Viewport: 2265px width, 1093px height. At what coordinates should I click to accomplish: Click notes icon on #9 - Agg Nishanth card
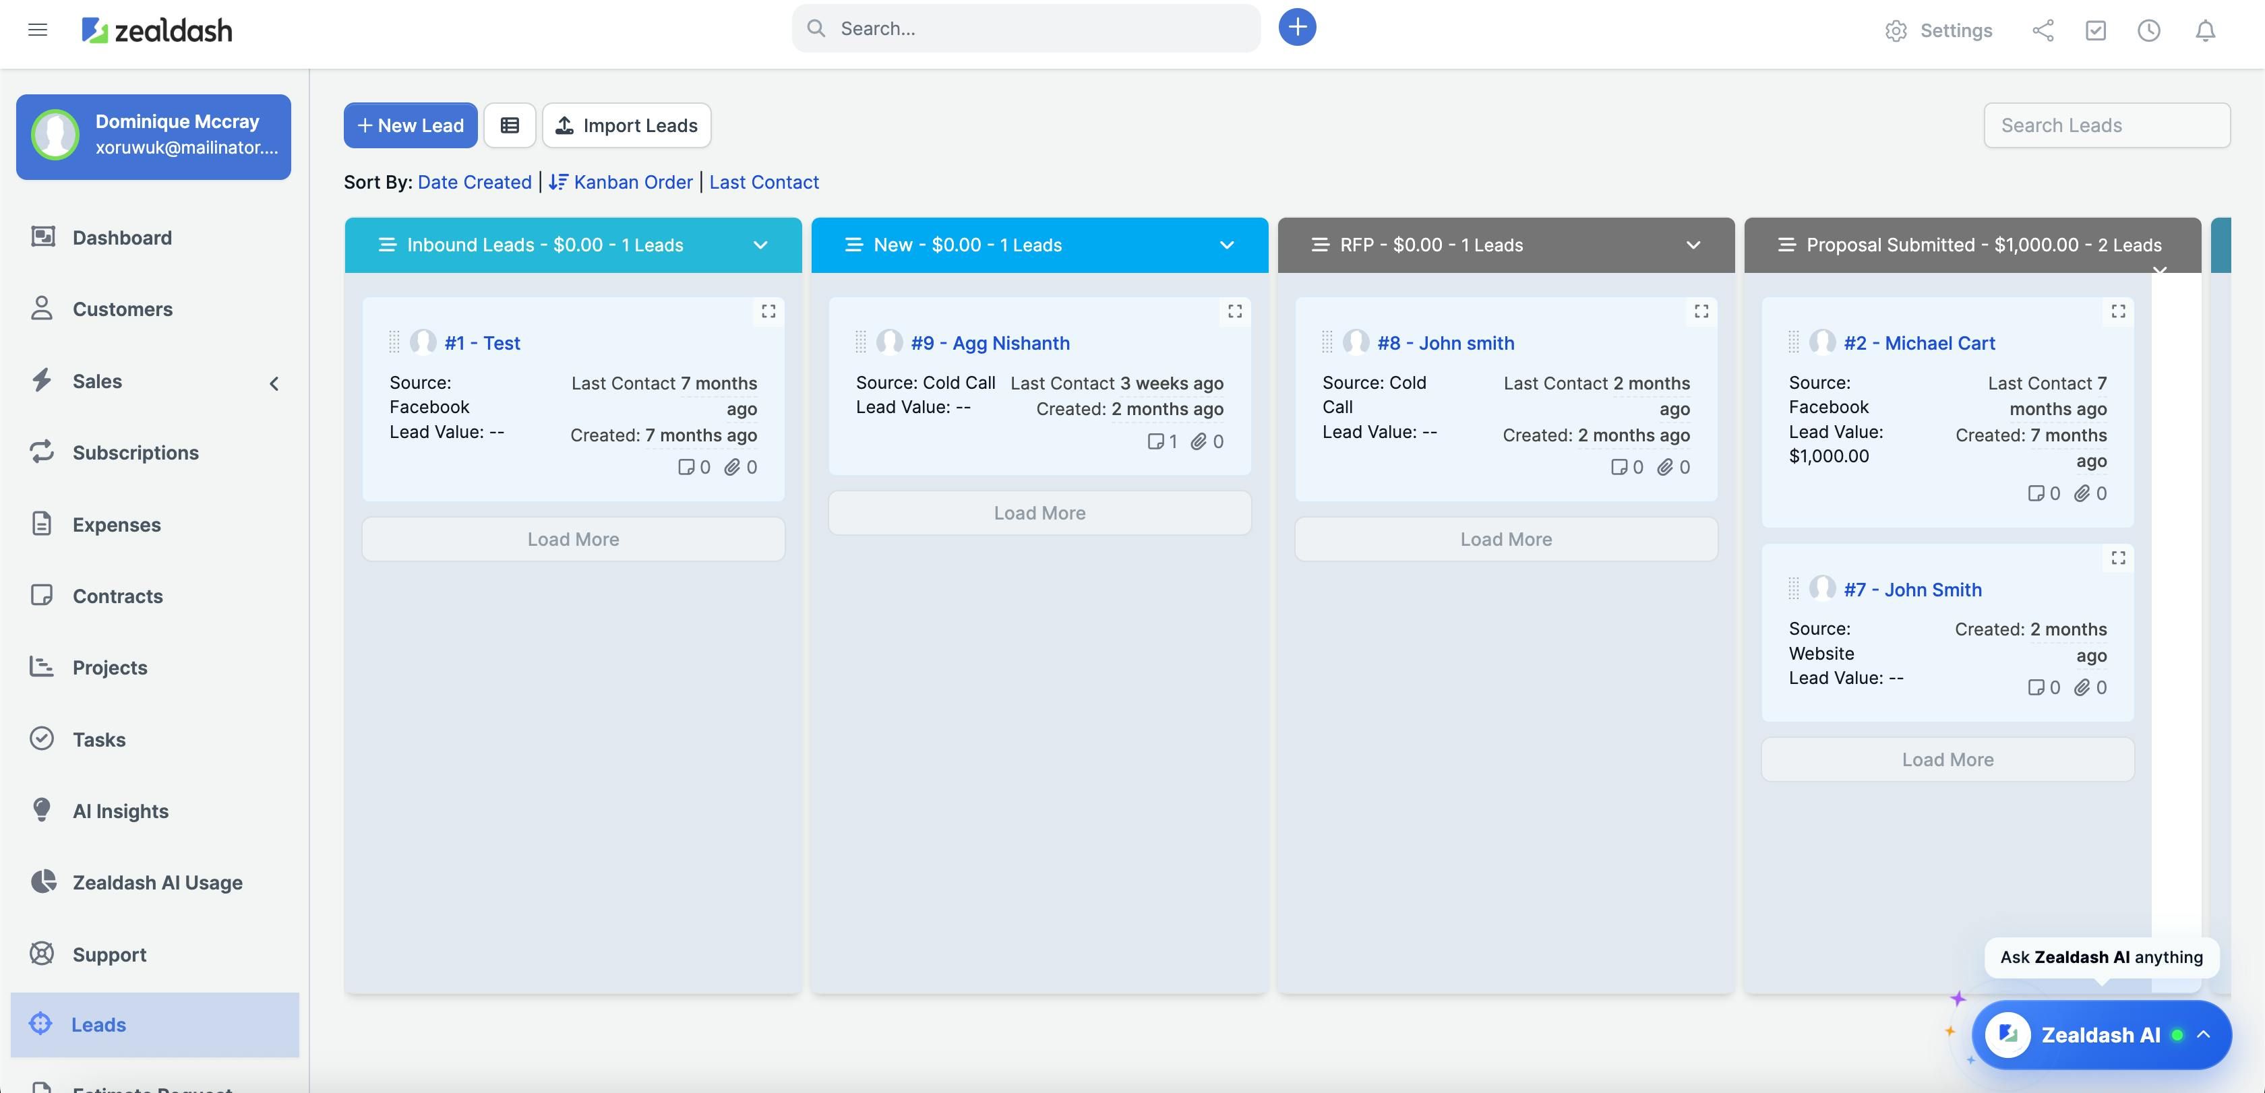1155,441
